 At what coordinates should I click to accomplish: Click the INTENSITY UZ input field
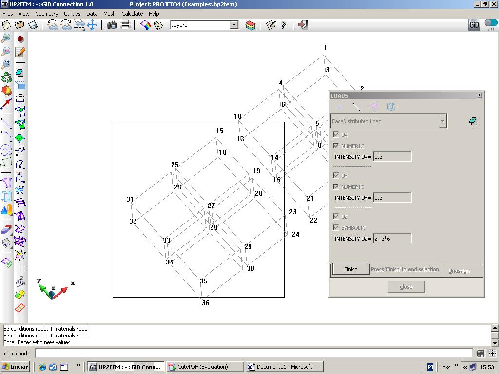tap(392, 239)
